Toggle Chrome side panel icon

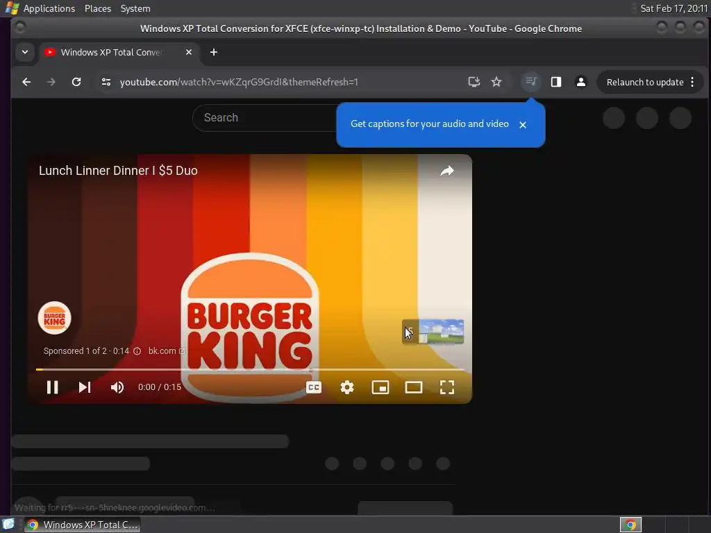(556, 82)
